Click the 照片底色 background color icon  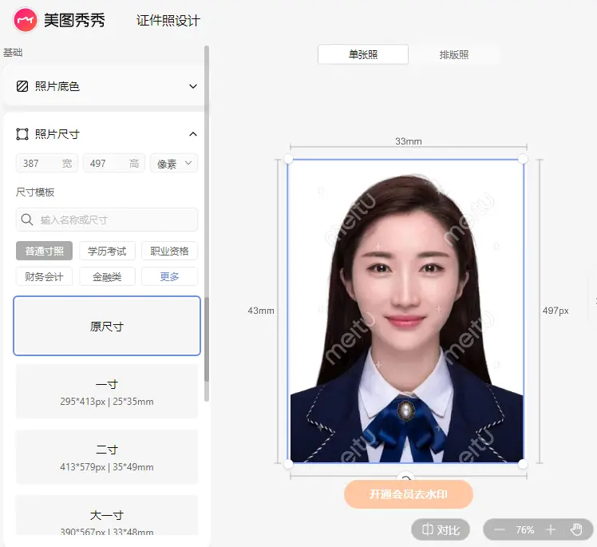tap(22, 86)
